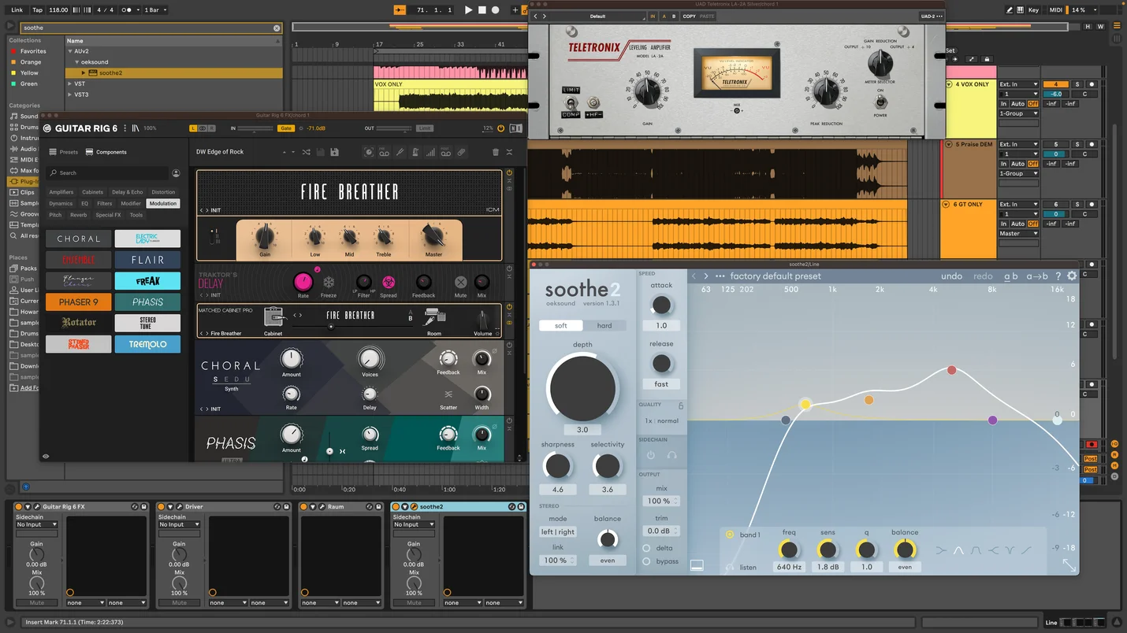Click the Guitar Rig IN level slider

257,128
